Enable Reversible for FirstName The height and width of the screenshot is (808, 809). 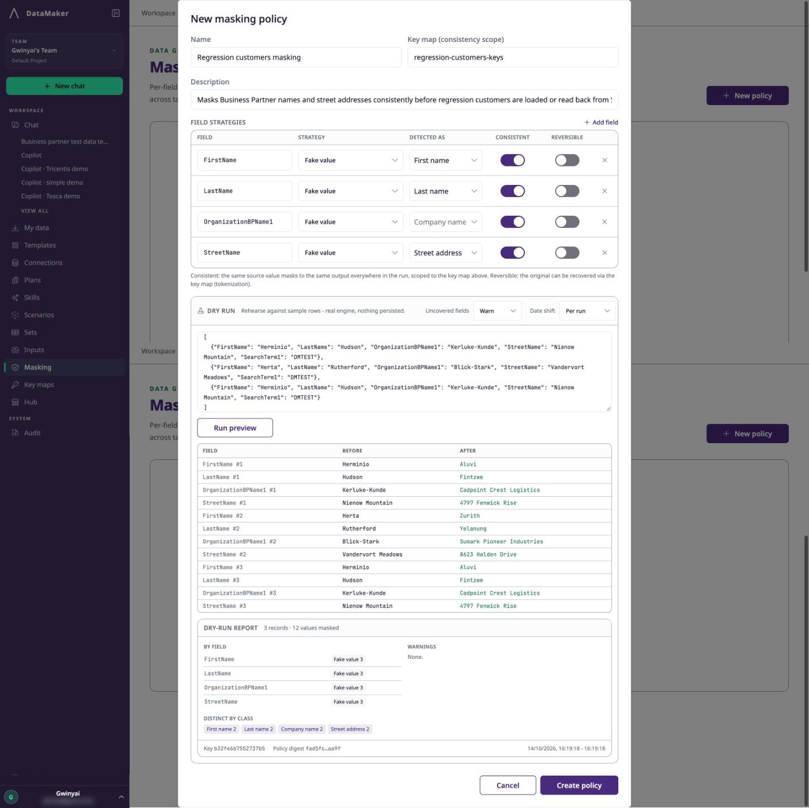567,160
